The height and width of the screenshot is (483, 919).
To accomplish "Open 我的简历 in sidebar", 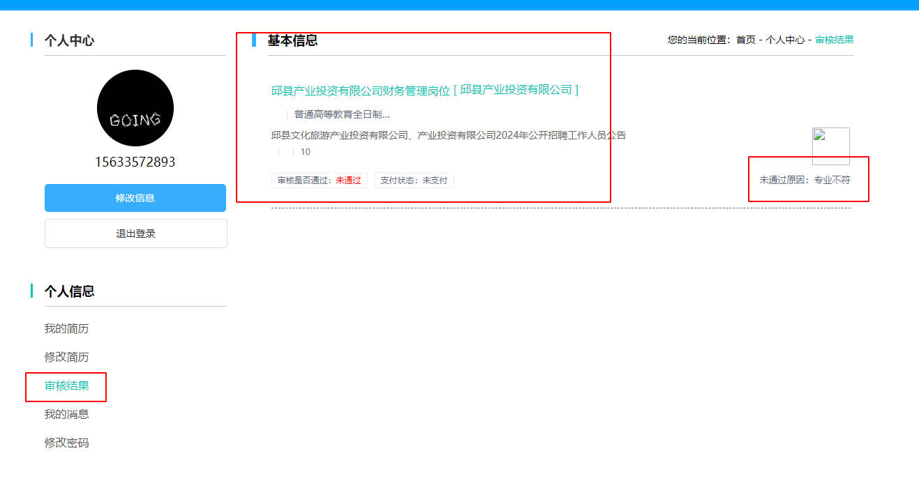I will point(67,328).
